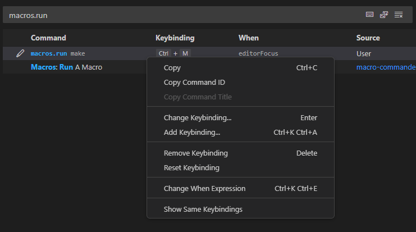Open Change Keybinding... option
Screen dimensions: 416x232
tap(198, 118)
